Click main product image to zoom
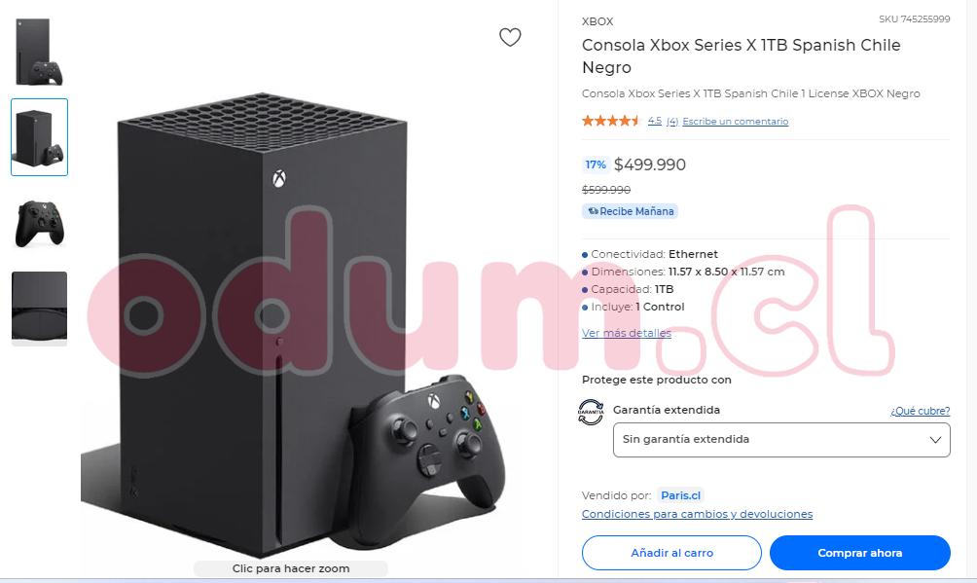Screen dimensions: 977x583 tap(291, 324)
